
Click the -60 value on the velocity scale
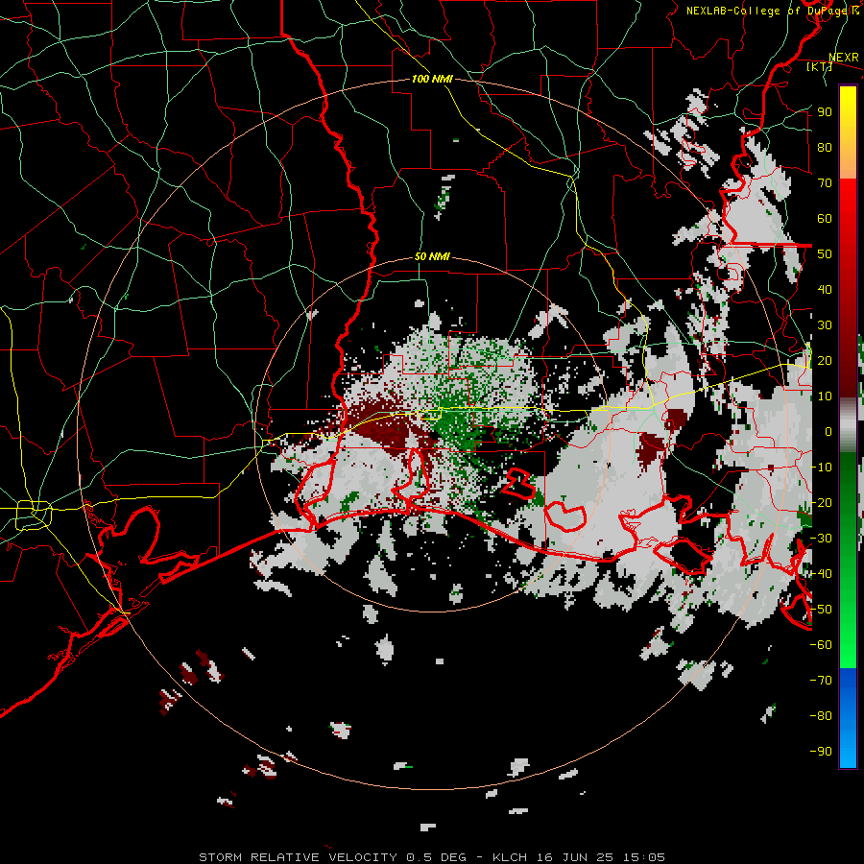[821, 645]
